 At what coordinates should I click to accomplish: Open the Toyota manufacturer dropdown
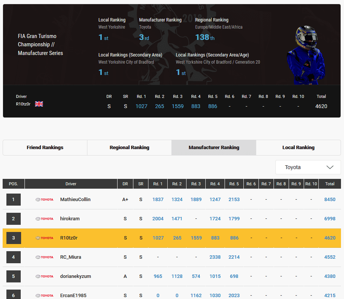click(x=308, y=167)
